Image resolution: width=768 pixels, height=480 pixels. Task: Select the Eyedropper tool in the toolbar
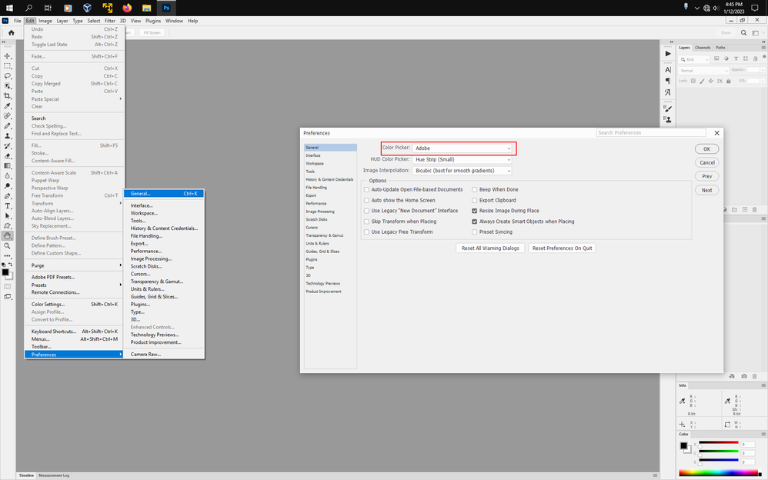(8, 106)
